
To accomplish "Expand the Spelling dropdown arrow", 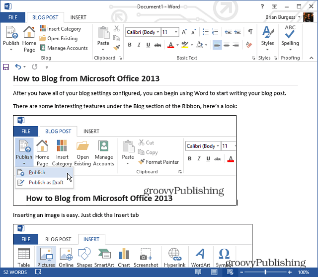I will 290,50.
